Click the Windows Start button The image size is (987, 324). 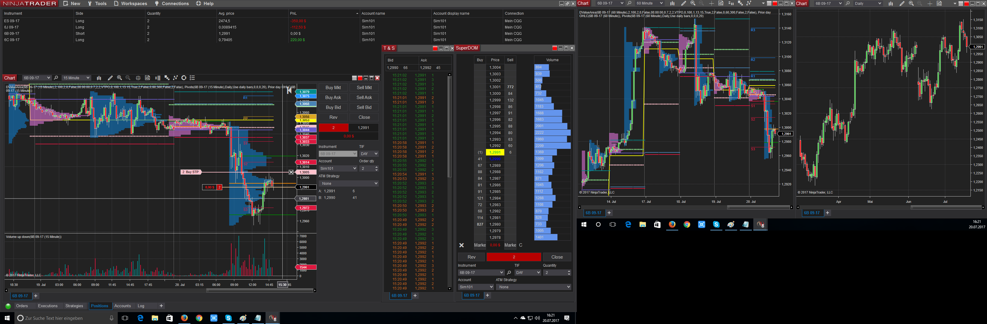point(7,318)
